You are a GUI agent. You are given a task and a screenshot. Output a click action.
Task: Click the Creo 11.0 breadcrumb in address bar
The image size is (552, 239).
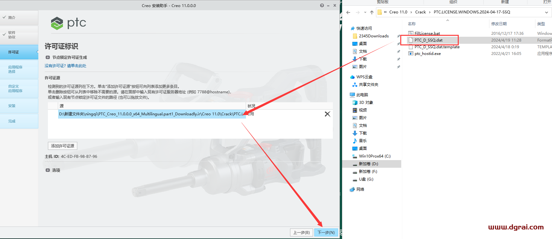point(398,12)
